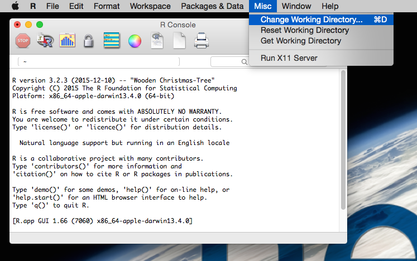Click the 'ABSOLUTELY NO WARRANTY' line
This screenshot has height=261, width=417.
click(117, 112)
